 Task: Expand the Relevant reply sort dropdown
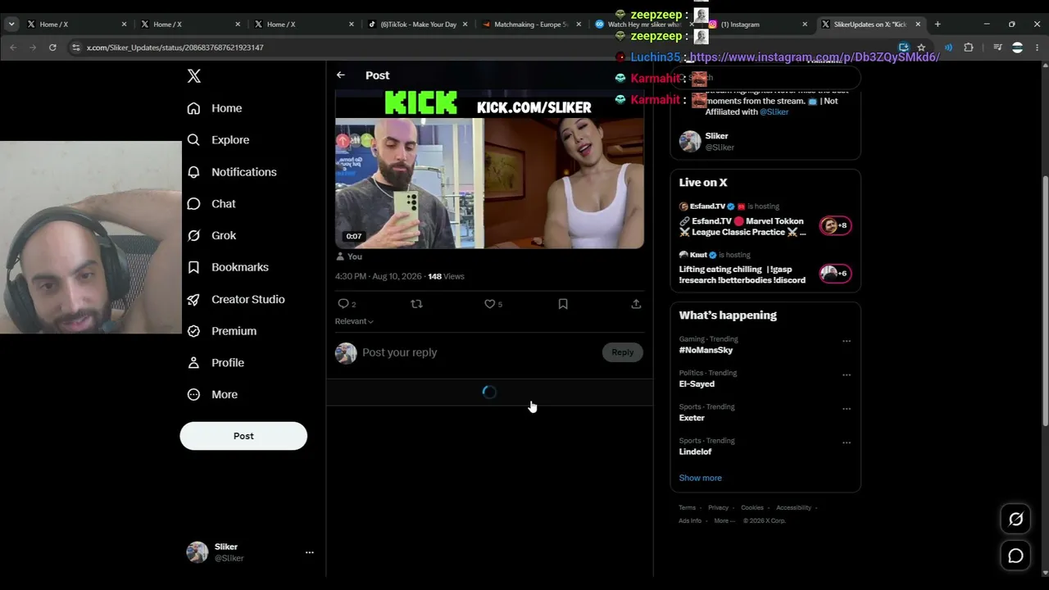354,321
